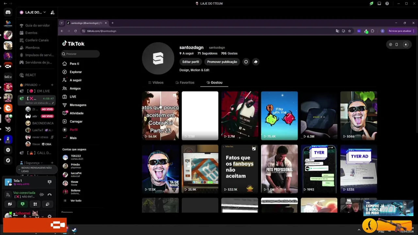The width and height of the screenshot is (418, 235).
Task: Toggle screen sharing button in voice panel
Action: (x=23, y=204)
